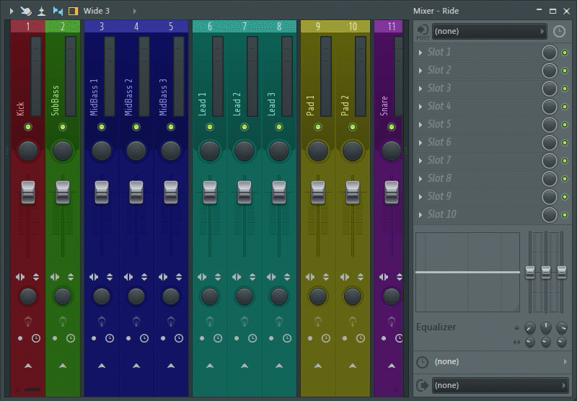
Task: Open the audio input (none) dropdown
Action: pos(489,32)
